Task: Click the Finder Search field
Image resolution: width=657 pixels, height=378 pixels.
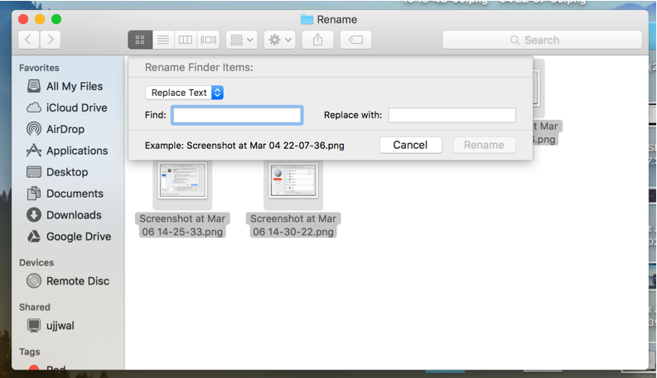Action: (x=542, y=40)
